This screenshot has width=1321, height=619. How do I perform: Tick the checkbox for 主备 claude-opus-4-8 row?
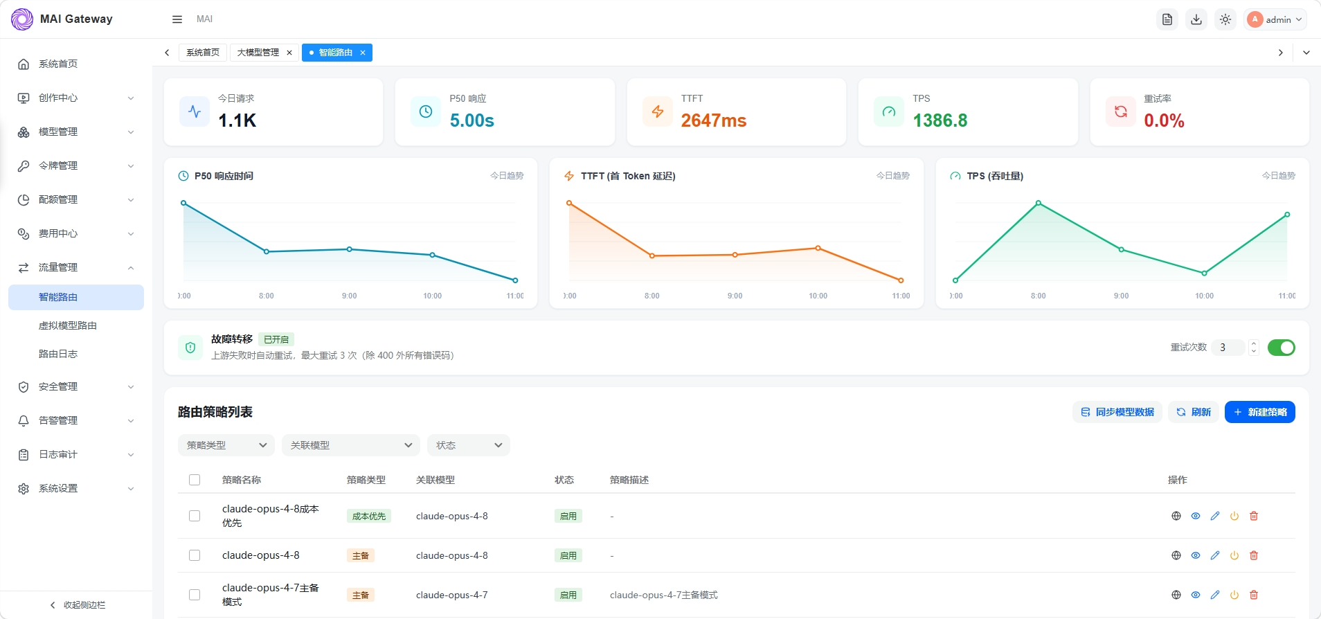(195, 555)
